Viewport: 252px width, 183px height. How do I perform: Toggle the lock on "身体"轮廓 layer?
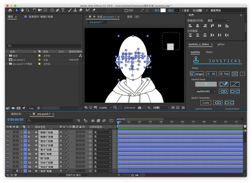pyautogui.click(x=17, y=171)
